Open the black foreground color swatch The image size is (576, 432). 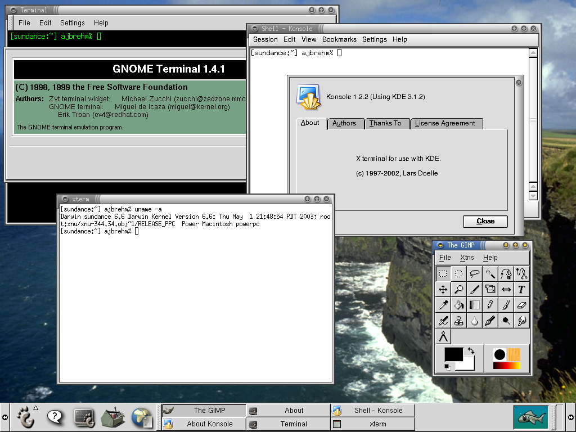(x=453, y=354)
